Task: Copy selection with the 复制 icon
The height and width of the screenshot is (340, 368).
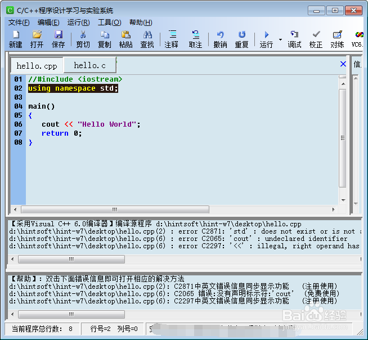Action: 105,39
